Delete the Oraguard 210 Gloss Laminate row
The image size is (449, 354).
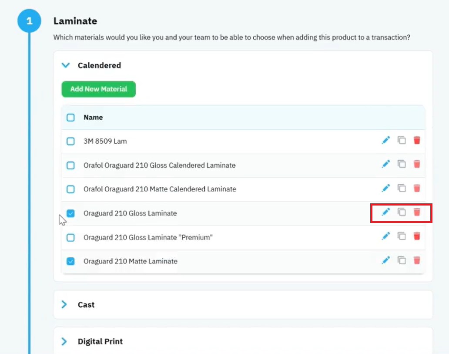(x=417, y=212)
